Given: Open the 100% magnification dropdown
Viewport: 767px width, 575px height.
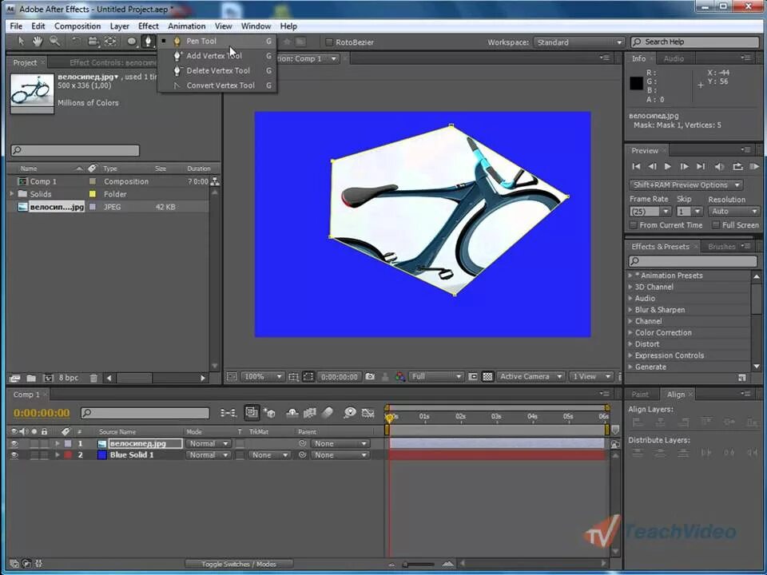Looking at the screenshot, I should (x=263, y=376).
